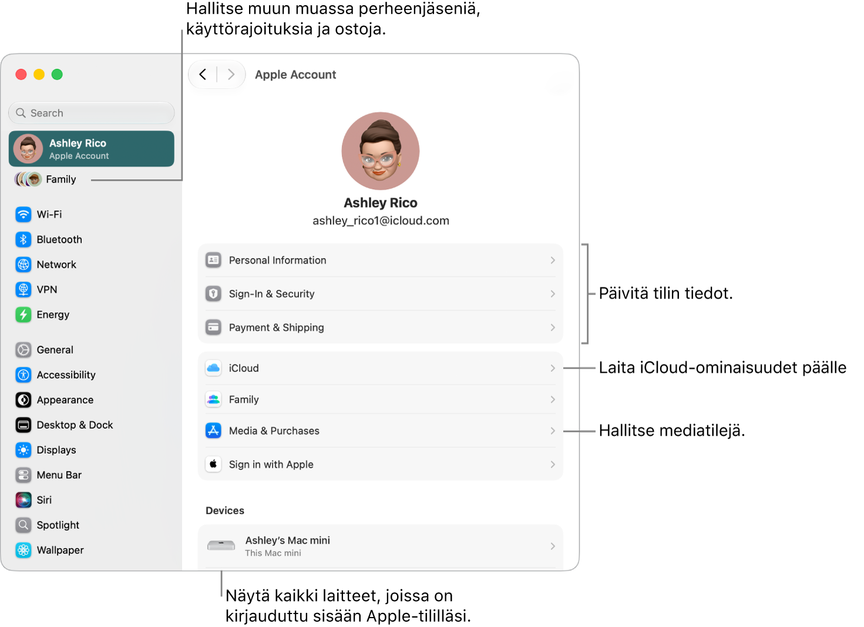Image resolution: width=864 pixels, height=627 pixels.
Task: Select the Displays sun icon
Action: (x=23, y=450)
